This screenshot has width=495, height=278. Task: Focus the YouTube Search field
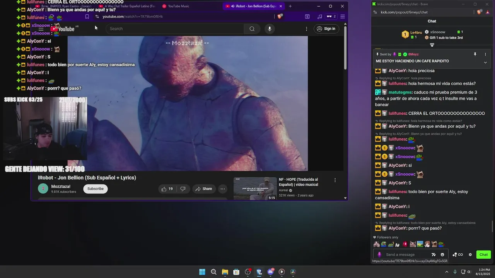click(x=175, y=29)
